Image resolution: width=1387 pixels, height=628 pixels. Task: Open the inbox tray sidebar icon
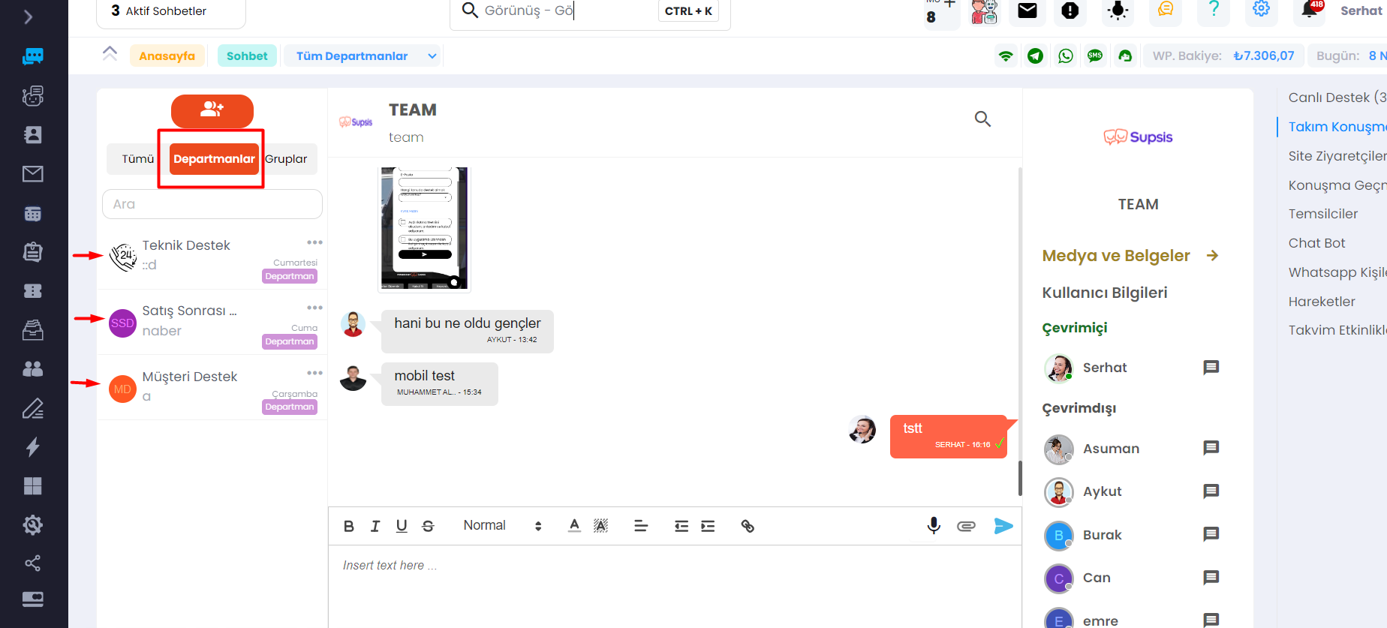(33, 330)
